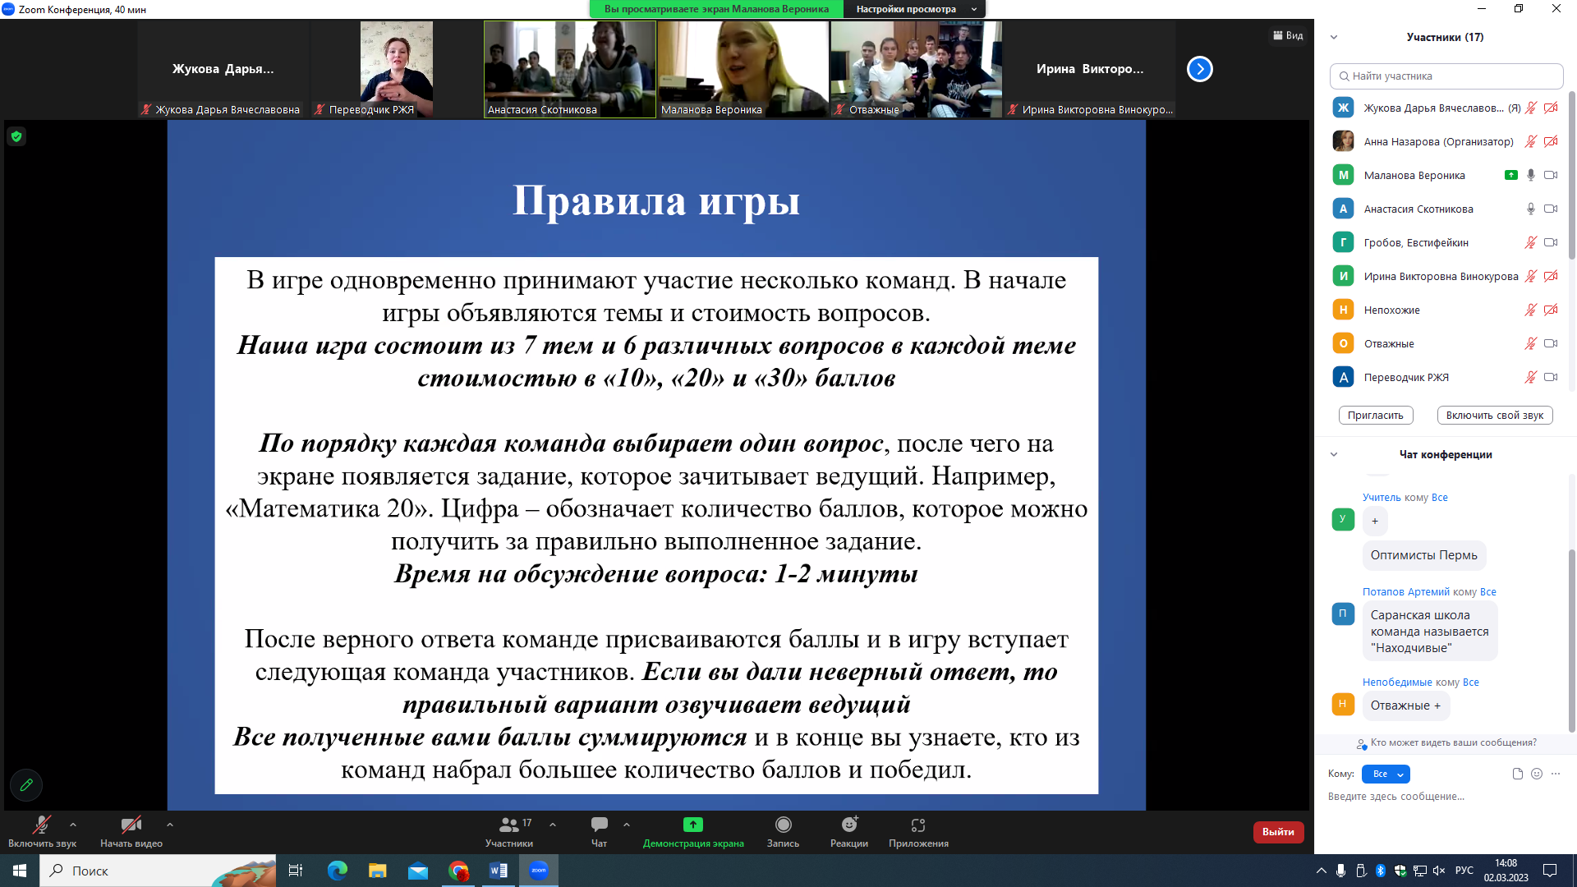Viewport: 1577px width, 887px height.
Task: Collapse the Участники (17) panel chevron
Action: (x=1334, y=37)
